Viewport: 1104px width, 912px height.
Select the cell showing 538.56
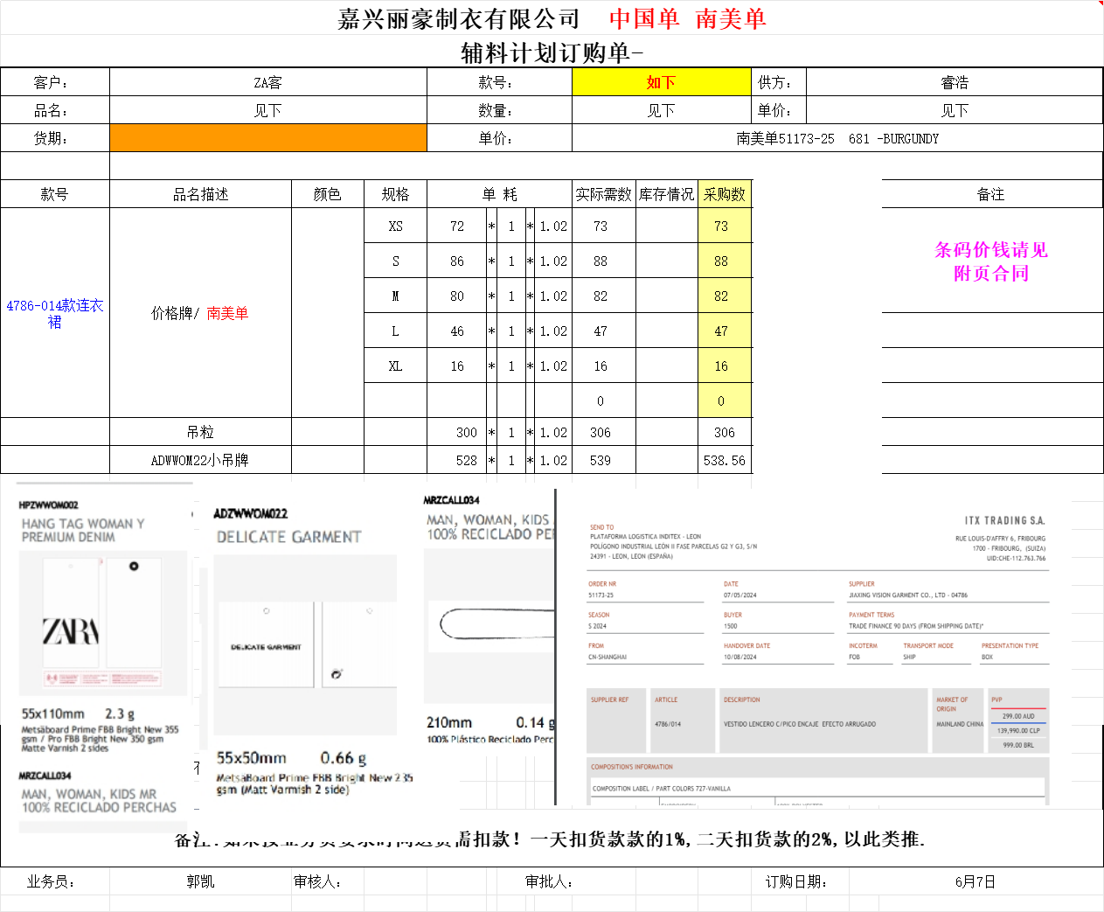pos(725,460)
